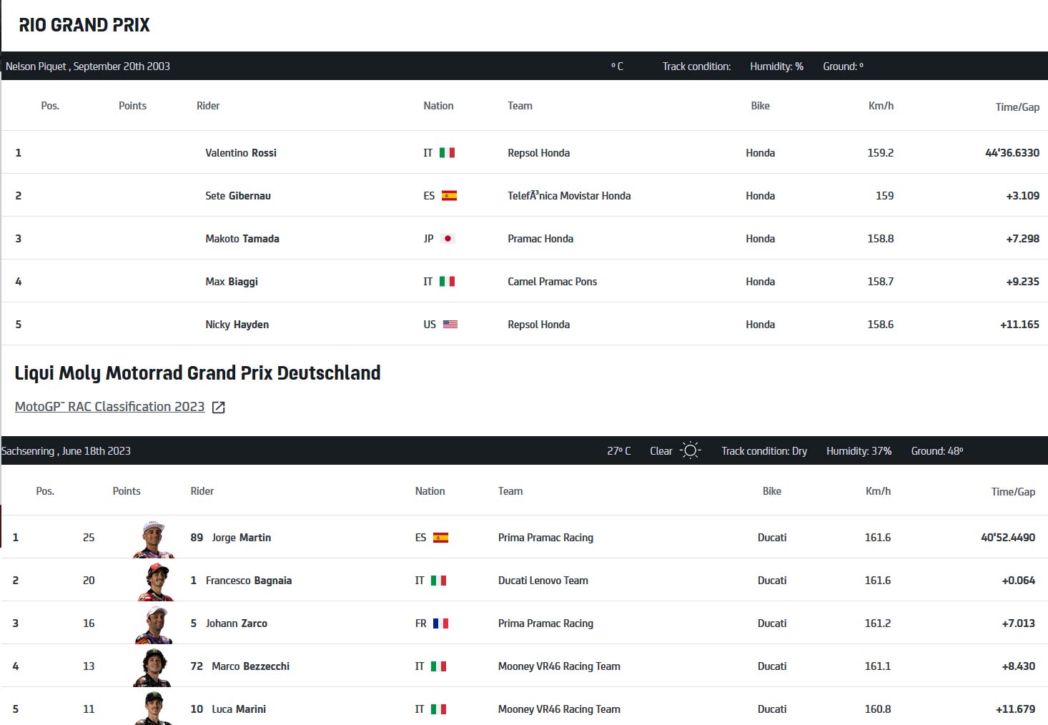This screenshot has height=725, width=1048.
Task: Click the gap value +11.679
Action: pos(1016,709)
